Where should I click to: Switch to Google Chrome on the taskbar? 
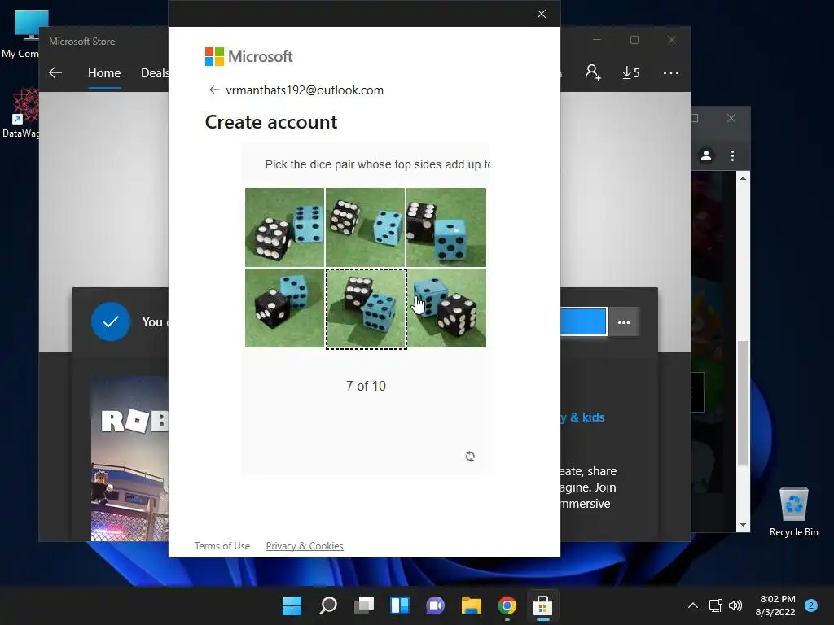[507, 605]
